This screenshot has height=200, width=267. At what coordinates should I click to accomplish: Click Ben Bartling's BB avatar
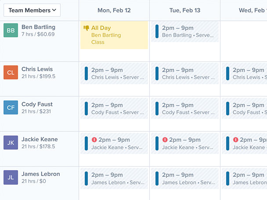pyautogui.click(x=11, y=30)
